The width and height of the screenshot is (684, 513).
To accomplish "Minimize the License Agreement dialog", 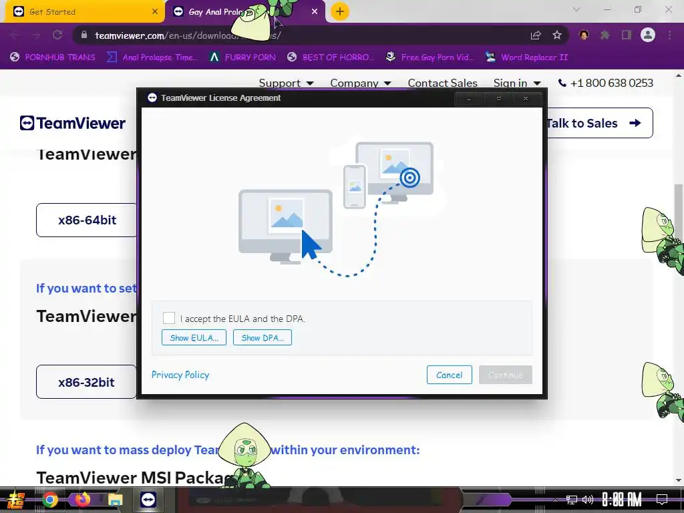I will (x=469, y=99).
